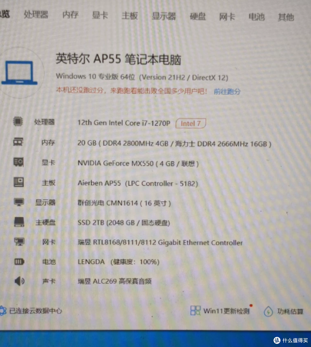
Task: Click the main hard disk icon
Action: 19,222
